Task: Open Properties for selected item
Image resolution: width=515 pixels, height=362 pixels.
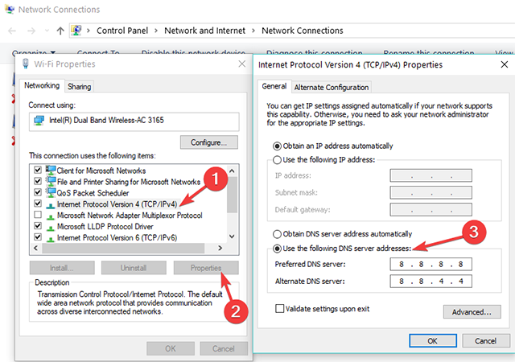Action: [206, 268]
